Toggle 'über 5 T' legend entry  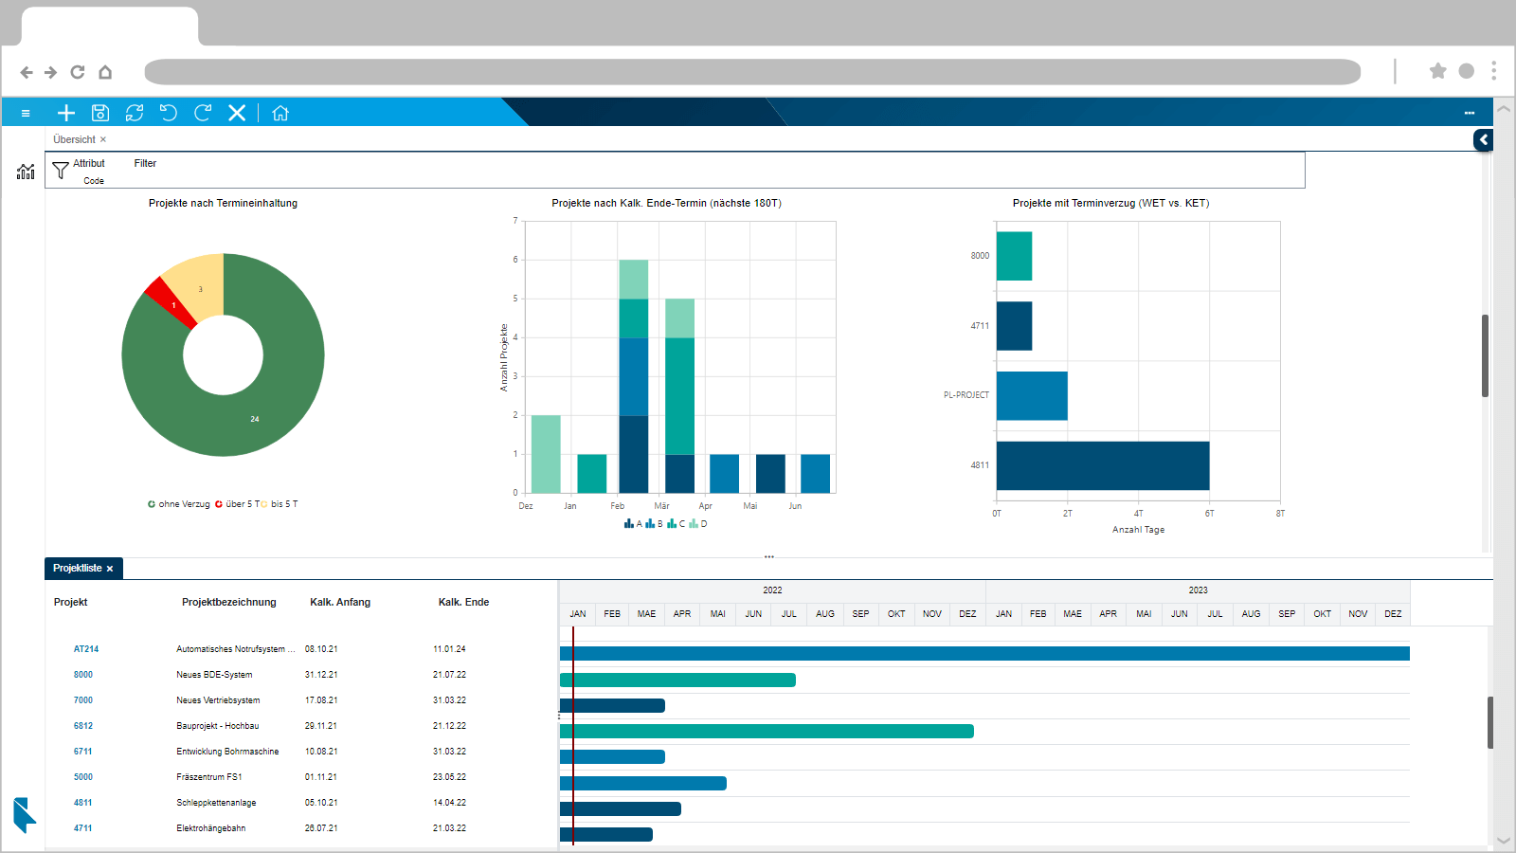(x=237, y=504)
